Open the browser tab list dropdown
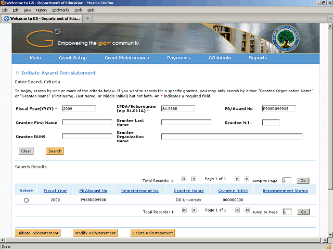This screenshot has height=250, width=333. click(330, 19)
